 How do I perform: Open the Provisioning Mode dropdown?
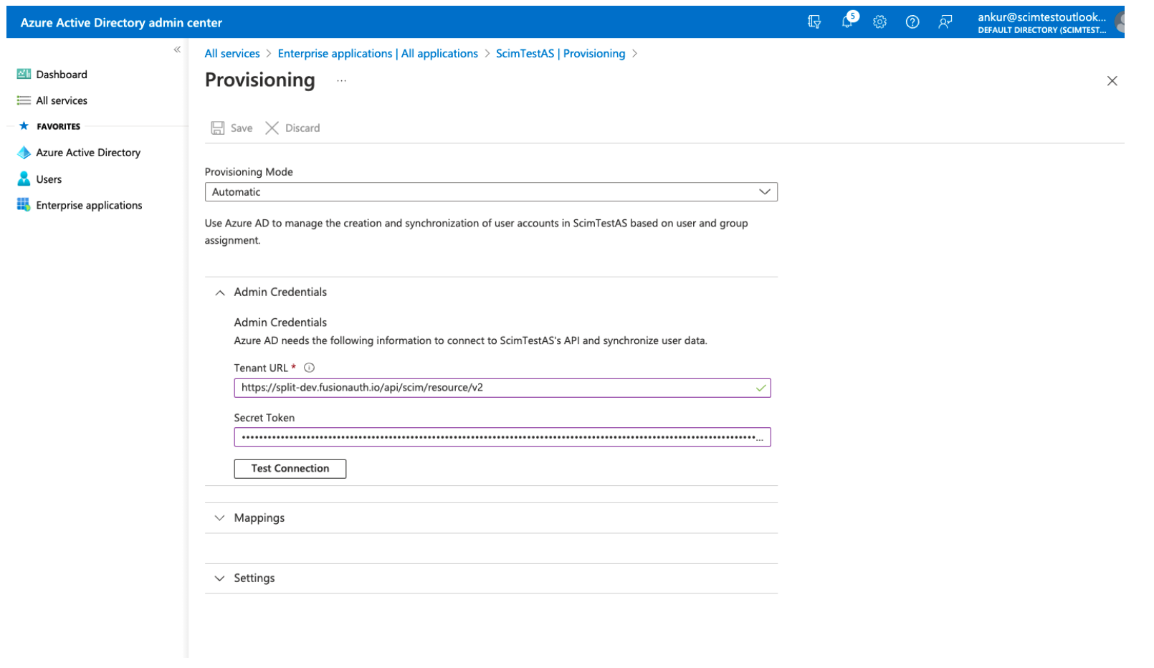tap(490, 192)
